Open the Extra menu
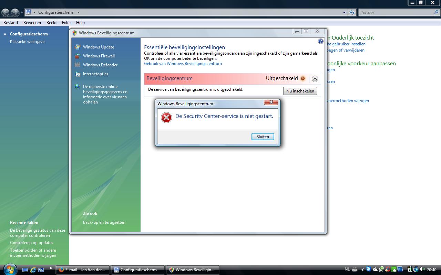The width and height of the screenshot is (441, 275). 66,23
